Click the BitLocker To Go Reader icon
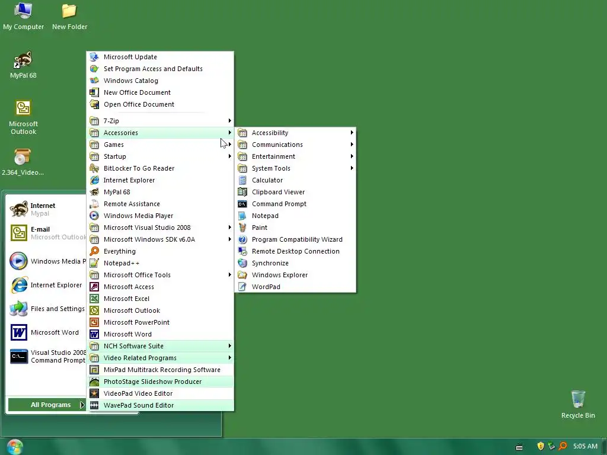The height and width of the screenshot is (455, 607). (94, 168)
